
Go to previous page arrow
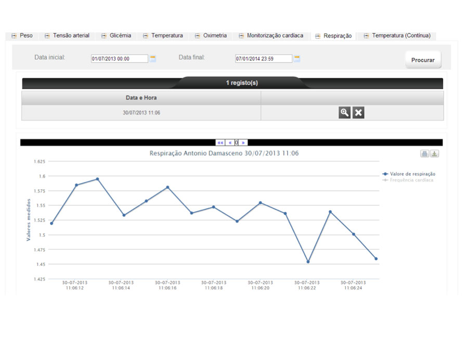pos(230,142)
